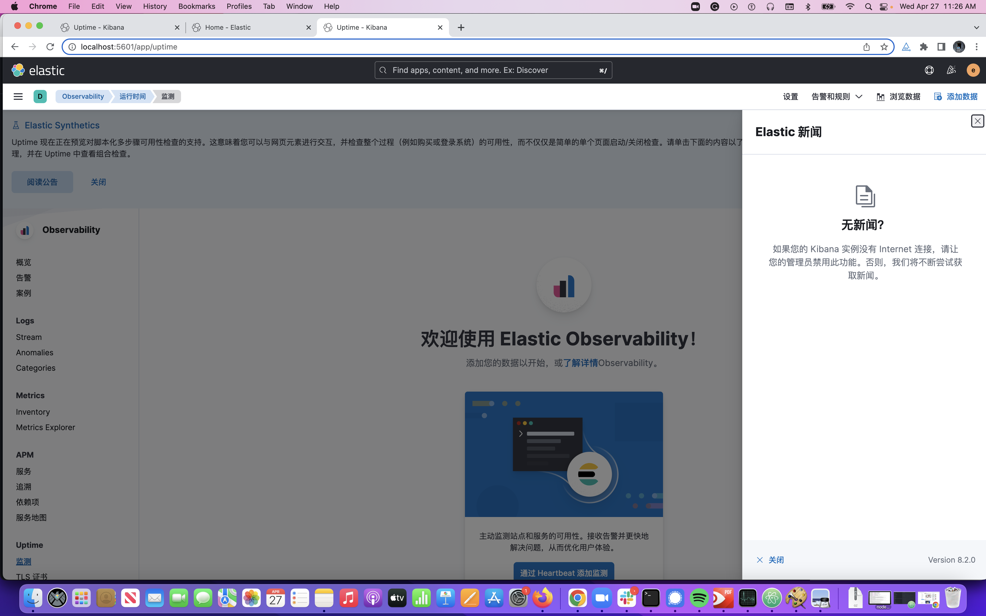The height and width of the screenshot is (616, 986).
Task: Click 浏览数据 link
Action: click(899, 97)
